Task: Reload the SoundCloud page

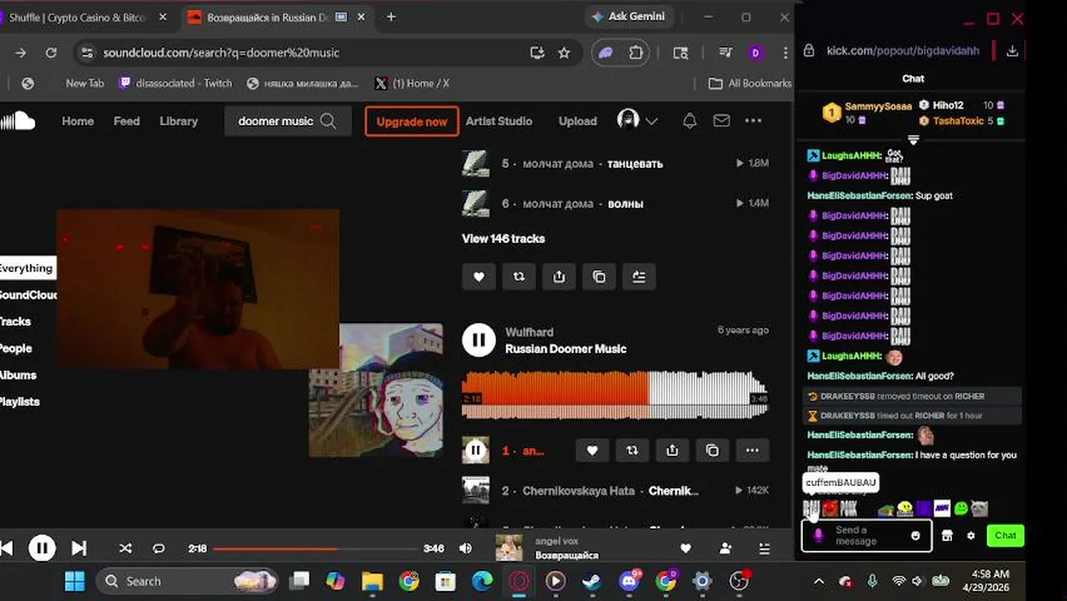Action: 51,53
